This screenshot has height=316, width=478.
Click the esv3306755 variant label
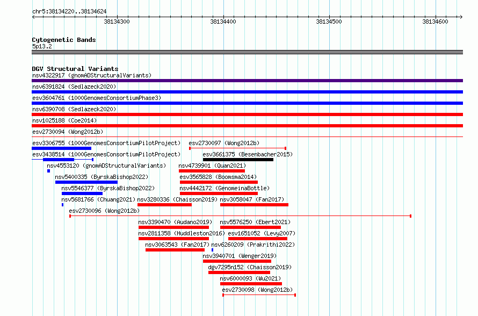pyautogui.click(x=106, y=143)
